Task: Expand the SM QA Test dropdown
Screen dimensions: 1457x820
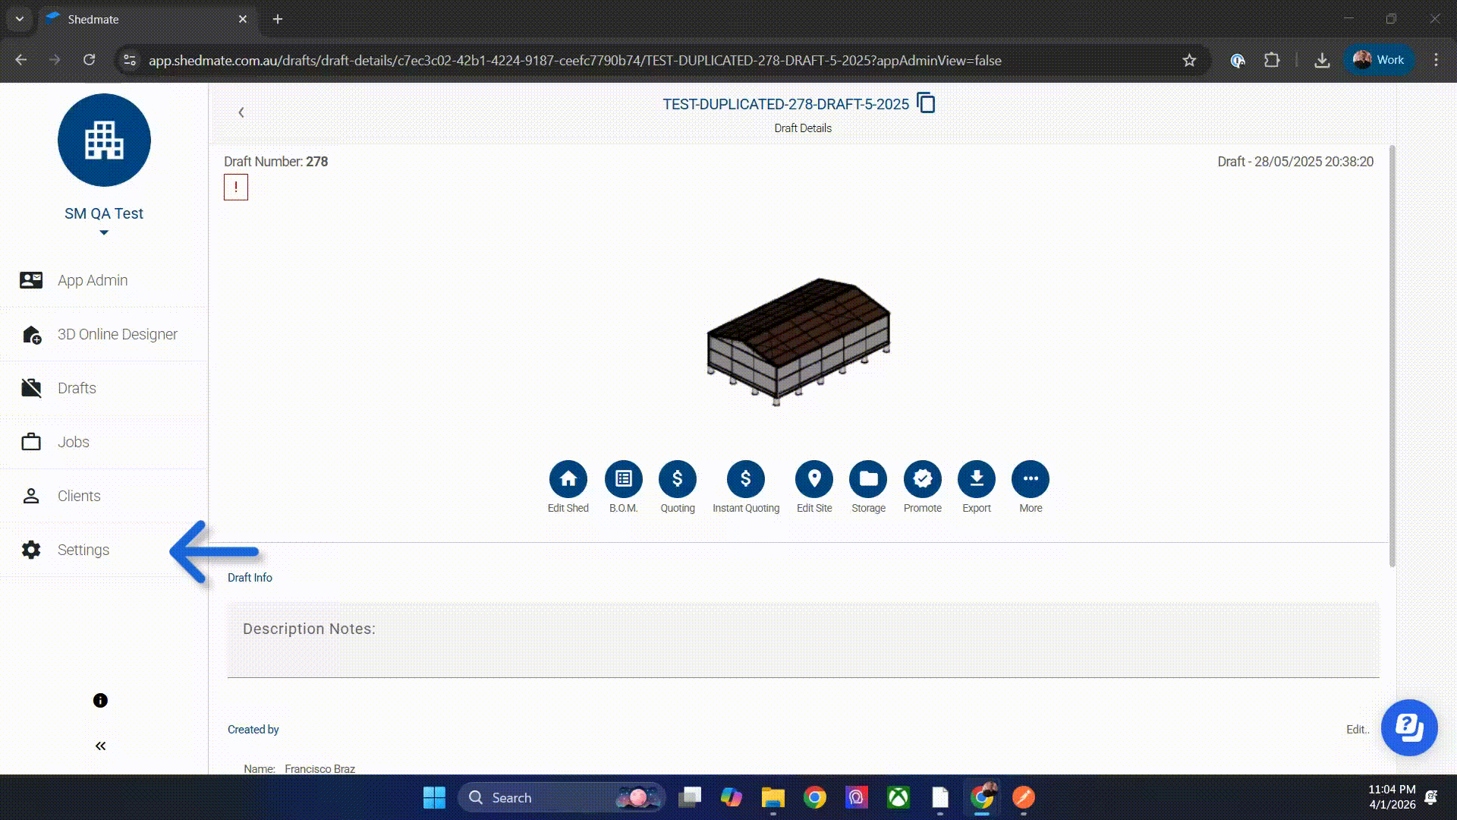Action: click(104, 232)
